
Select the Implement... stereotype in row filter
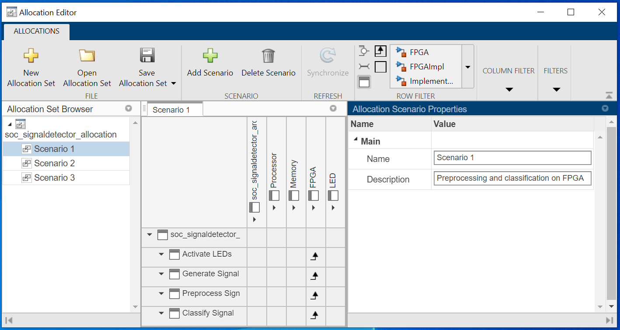point(425,81)
